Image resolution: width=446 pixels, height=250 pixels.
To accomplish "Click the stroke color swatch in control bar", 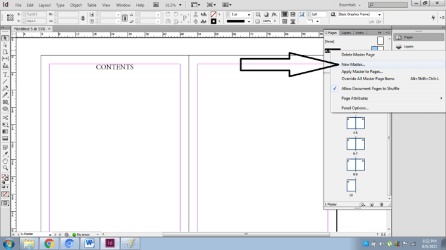I will (x=213, y=22).
